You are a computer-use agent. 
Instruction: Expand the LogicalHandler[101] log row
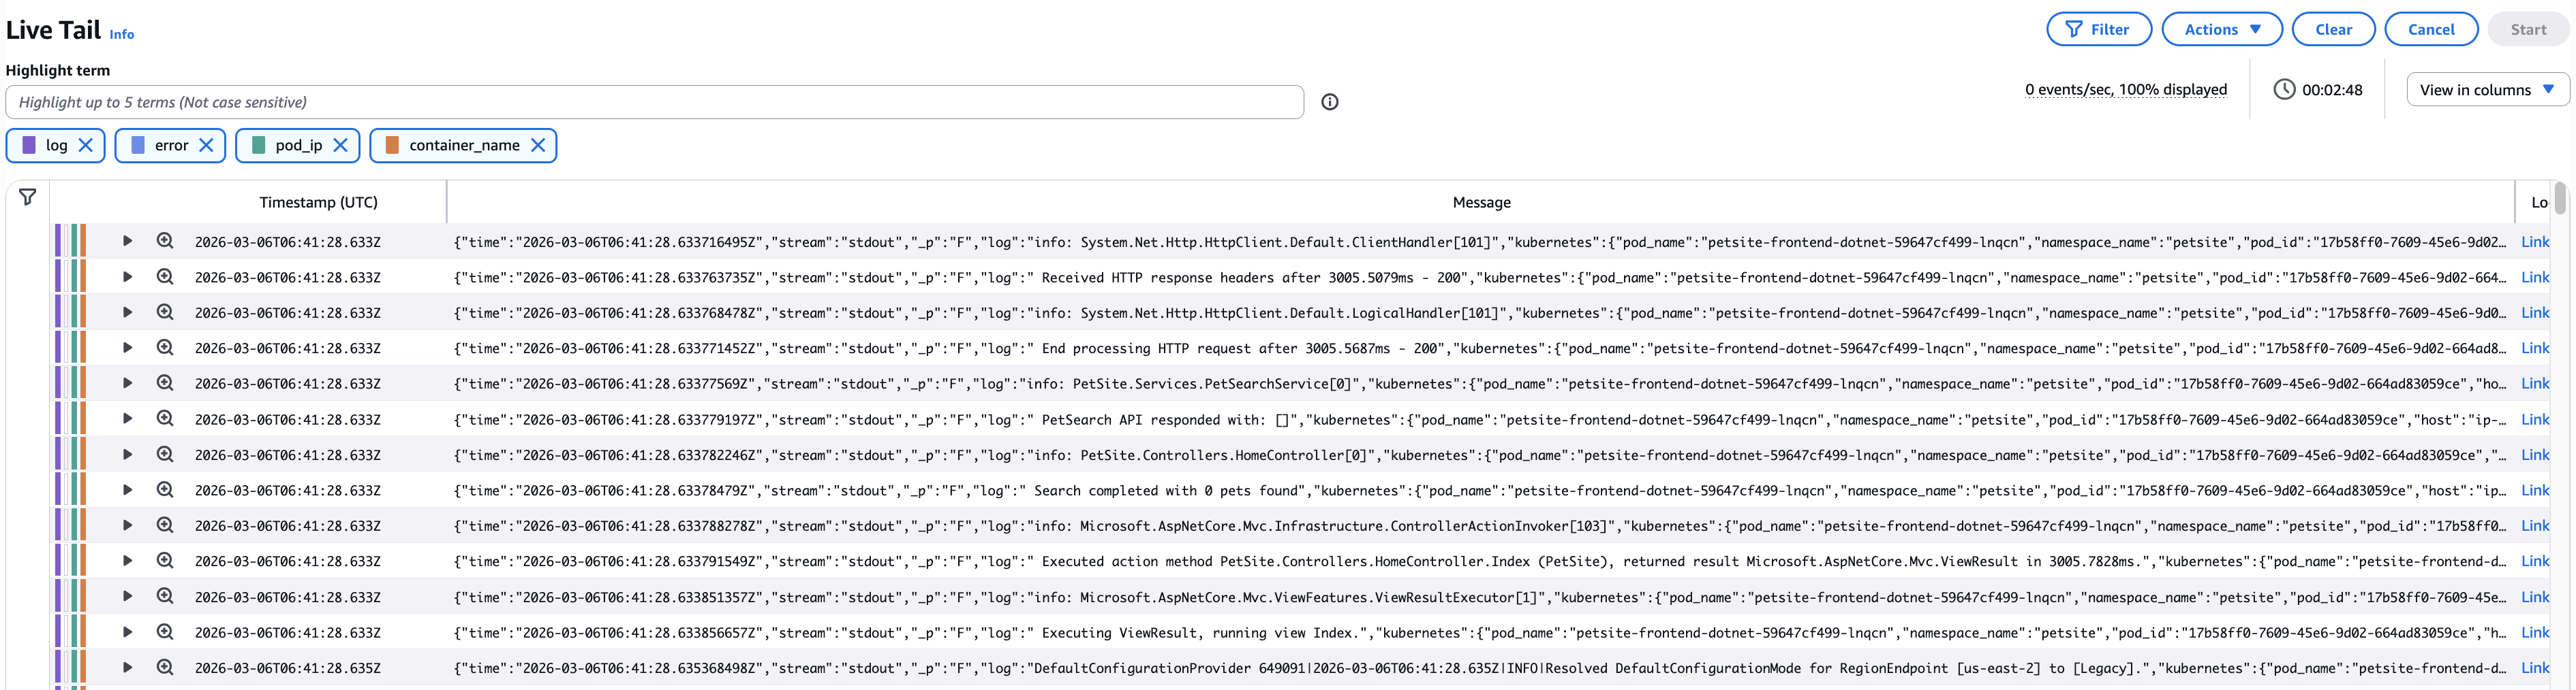127,312
